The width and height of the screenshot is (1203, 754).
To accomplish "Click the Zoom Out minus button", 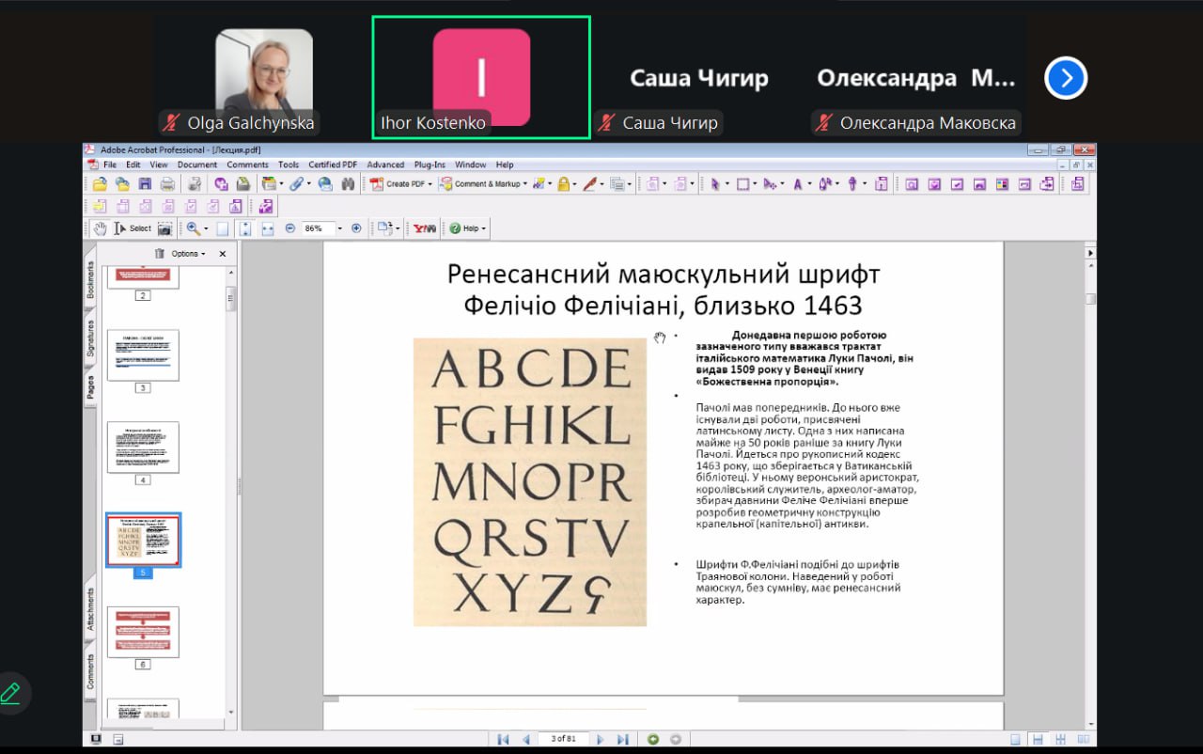I will point(289,228).
